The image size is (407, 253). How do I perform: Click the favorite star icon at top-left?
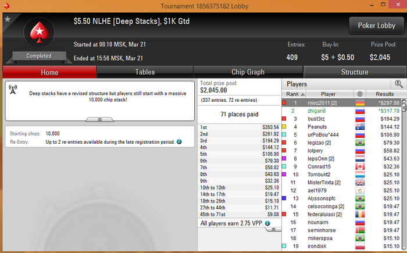click(8, 19)
